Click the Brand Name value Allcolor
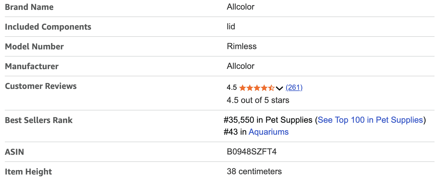Viewport: 439px width, 179px height. click(x=240, y=7)
